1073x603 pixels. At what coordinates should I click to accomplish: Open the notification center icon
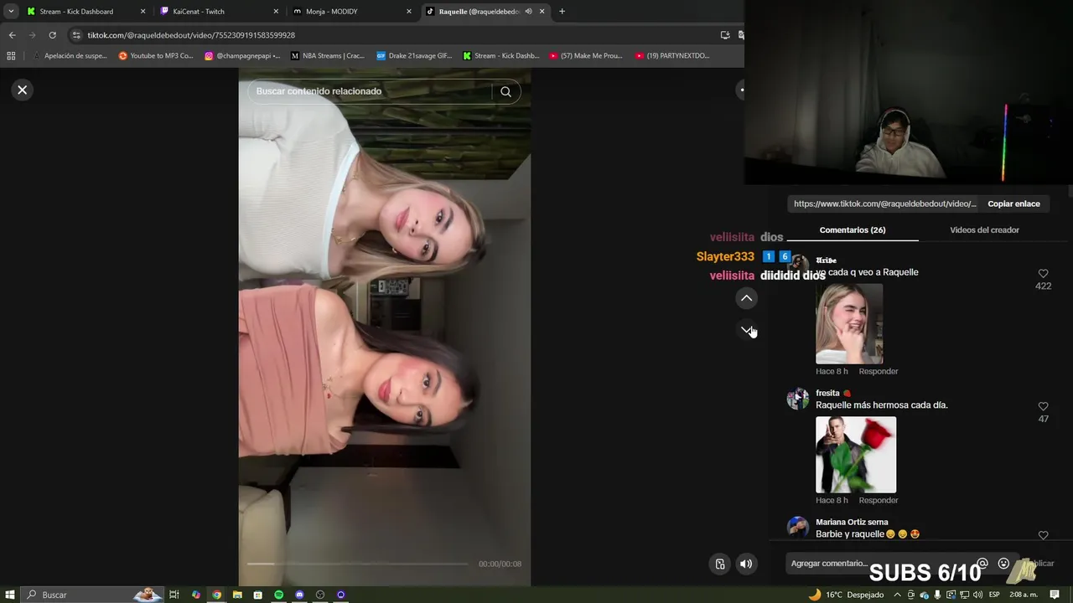click(1055, 595)
